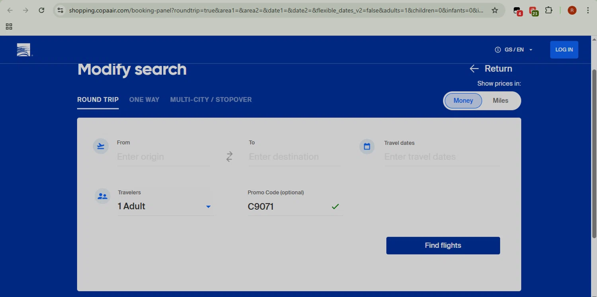Screen dimensions: 597x297
Task: Go back using the browser back arrow
Action: coord(10,10)
